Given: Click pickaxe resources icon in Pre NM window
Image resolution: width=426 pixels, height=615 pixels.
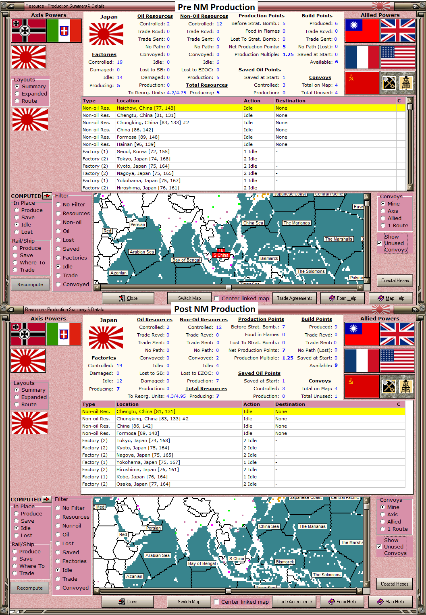Looking at the screenshot, I should point(389,83).
